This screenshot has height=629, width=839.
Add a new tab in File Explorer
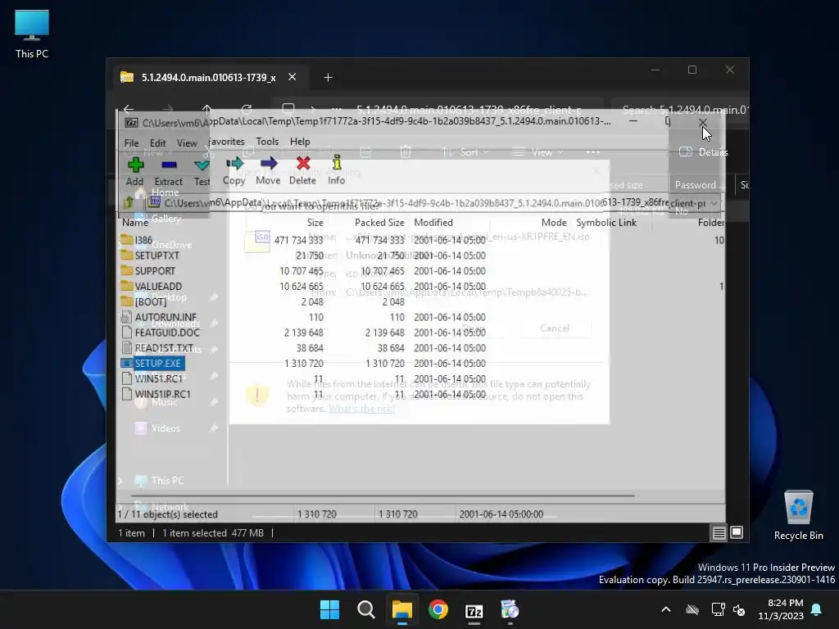(x=328, y=78)
